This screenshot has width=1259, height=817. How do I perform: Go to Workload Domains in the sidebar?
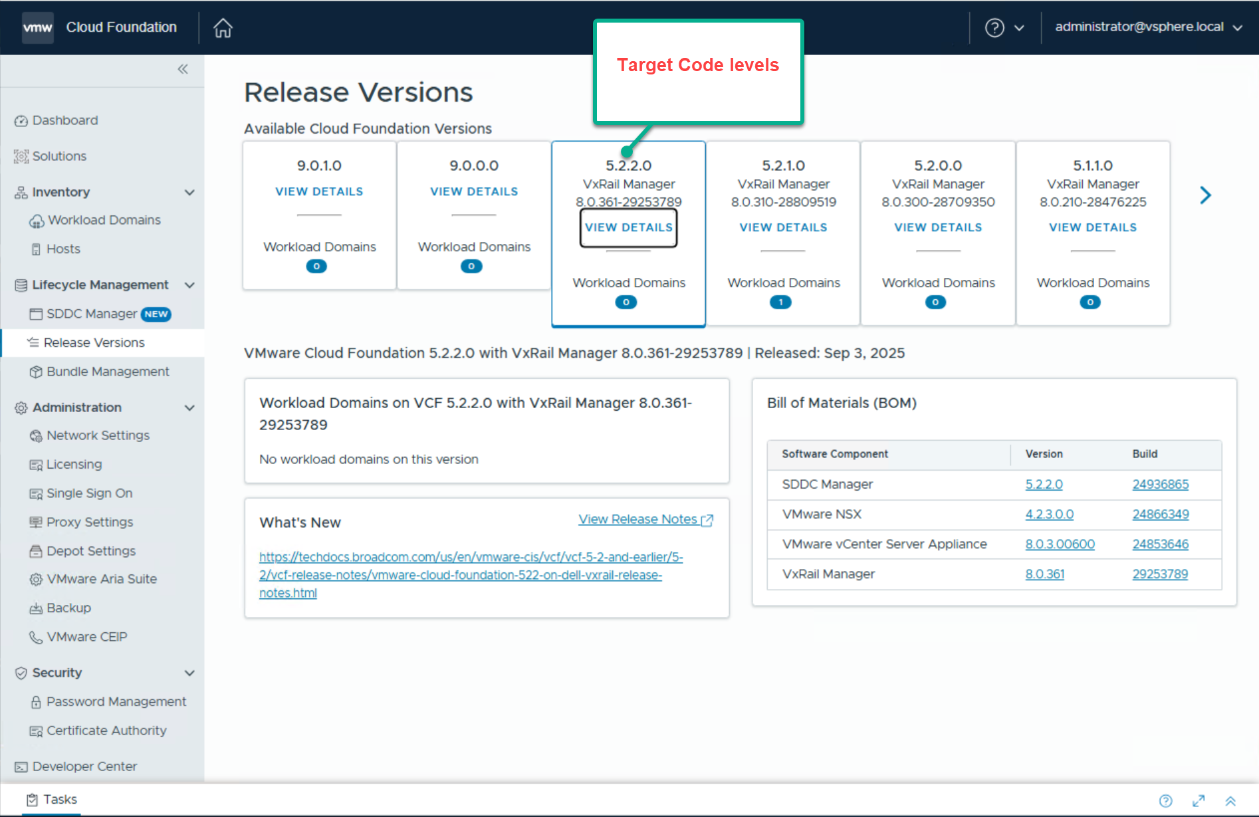(x=104, y=220)
